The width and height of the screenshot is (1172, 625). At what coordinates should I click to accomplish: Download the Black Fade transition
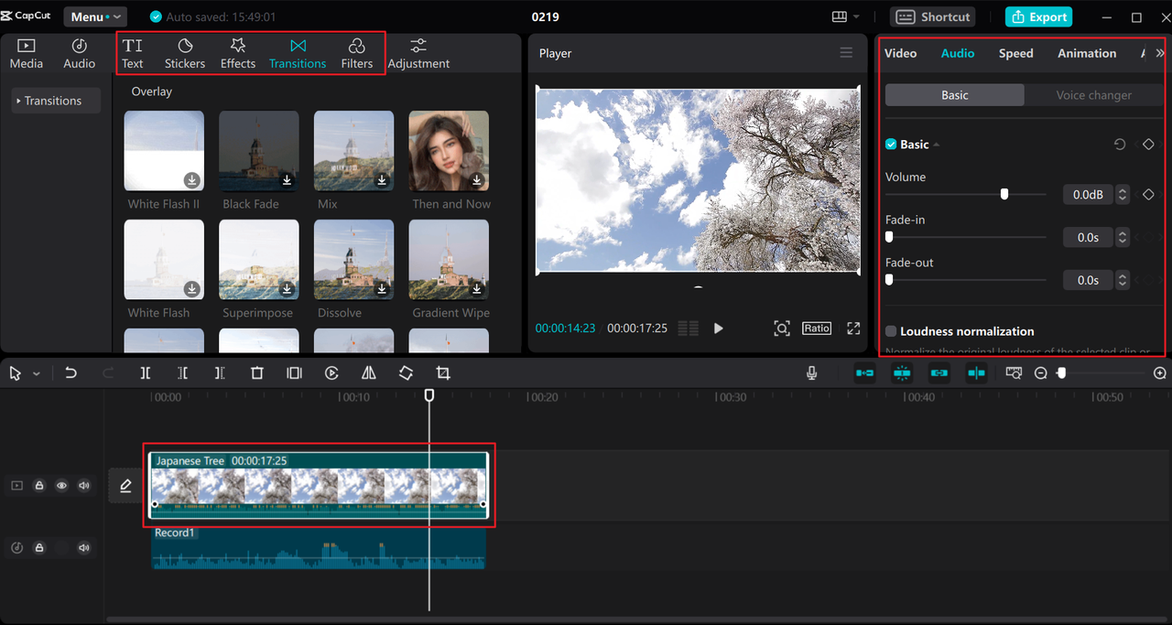pyautogui.click(x=287, y=180)
